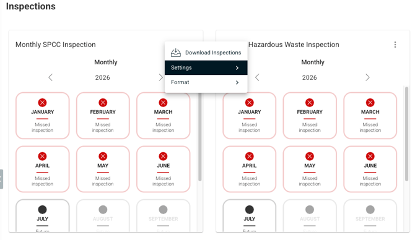415x240 pixels.
Task: Open Format submenu entry
Action: [206, 82]
